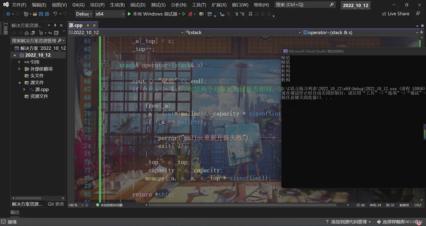Open the 工具箱 side tab
This screenshot has width=426, height=226.
(x=5, y=28)
